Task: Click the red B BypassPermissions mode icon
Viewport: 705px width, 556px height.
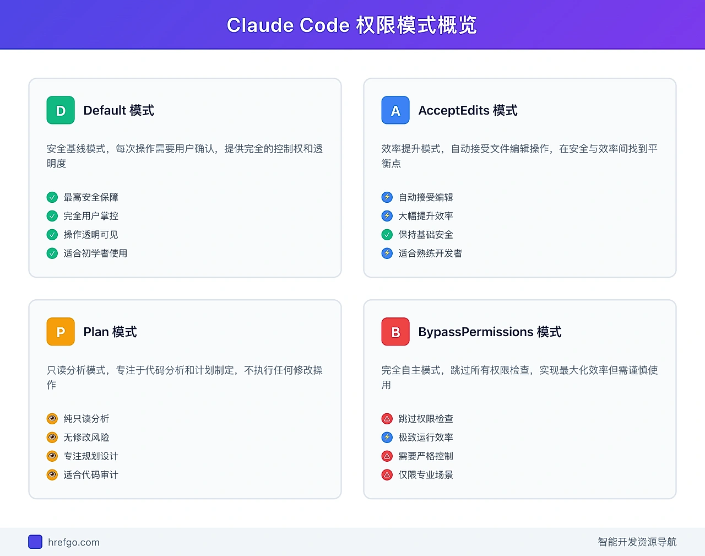Action: coord(395,332)
